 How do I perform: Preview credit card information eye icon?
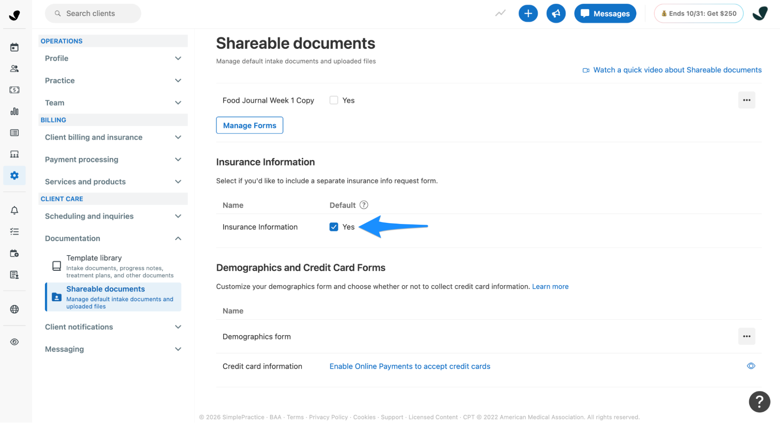[x=751, y=366]
